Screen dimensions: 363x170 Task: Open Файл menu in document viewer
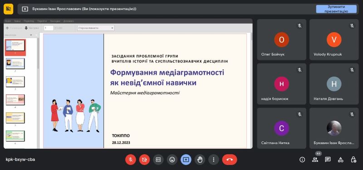[x=8, y=21]
